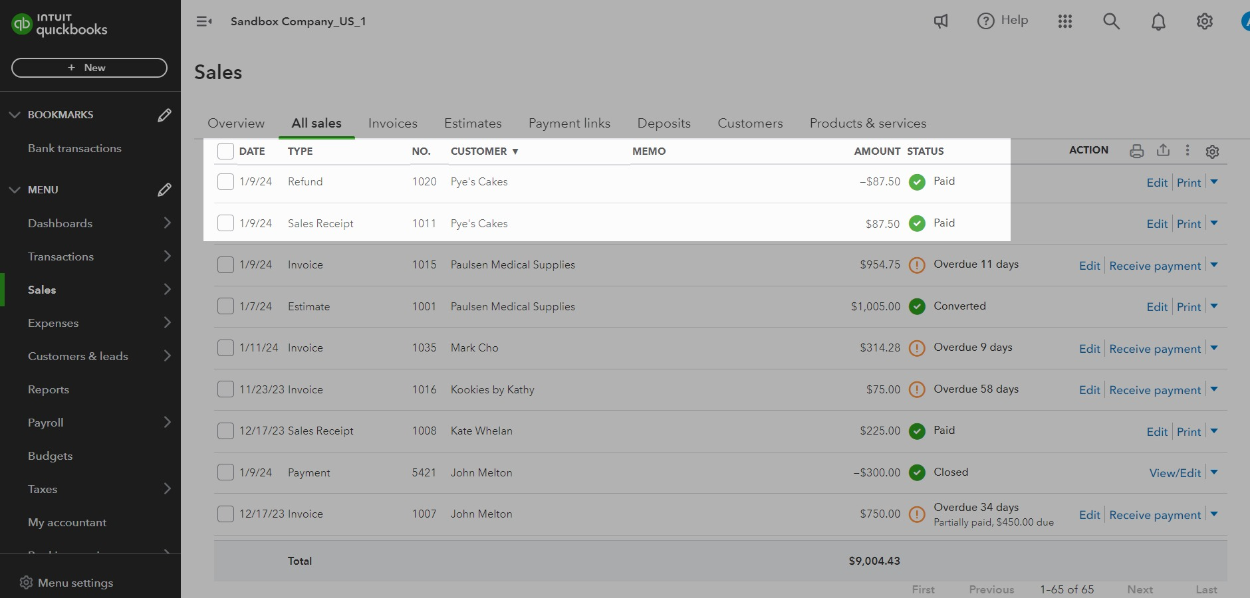
Task: Click Paid status icon for Kate Whelan receipt
Action: coord(917,431)
